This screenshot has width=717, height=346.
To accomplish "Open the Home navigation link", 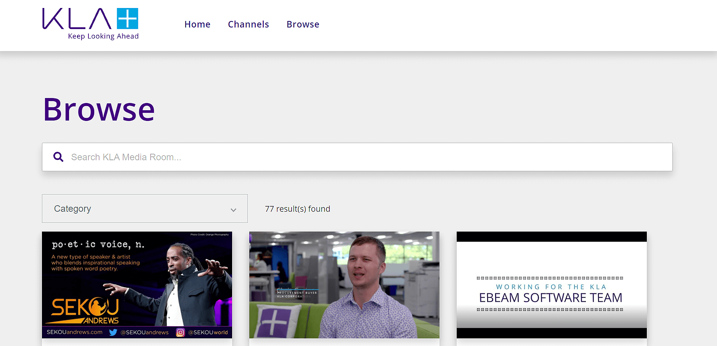I will 197,24.
